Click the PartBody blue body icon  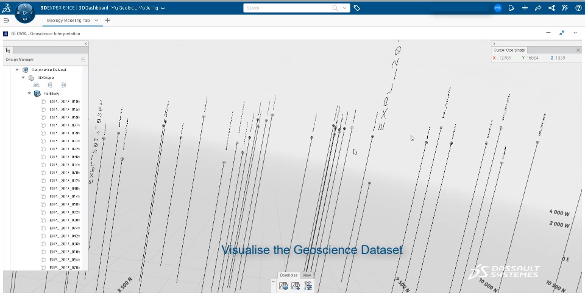click(x=37, y=94)
